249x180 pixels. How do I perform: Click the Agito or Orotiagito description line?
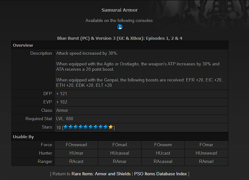coord(138,66)
